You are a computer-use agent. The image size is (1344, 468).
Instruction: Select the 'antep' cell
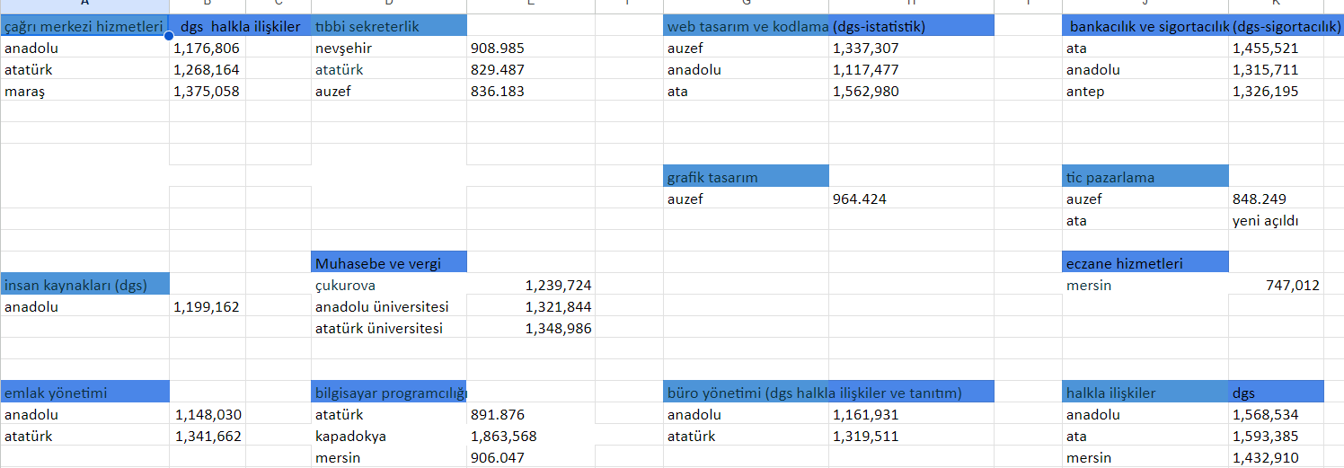coord(1145,91)
